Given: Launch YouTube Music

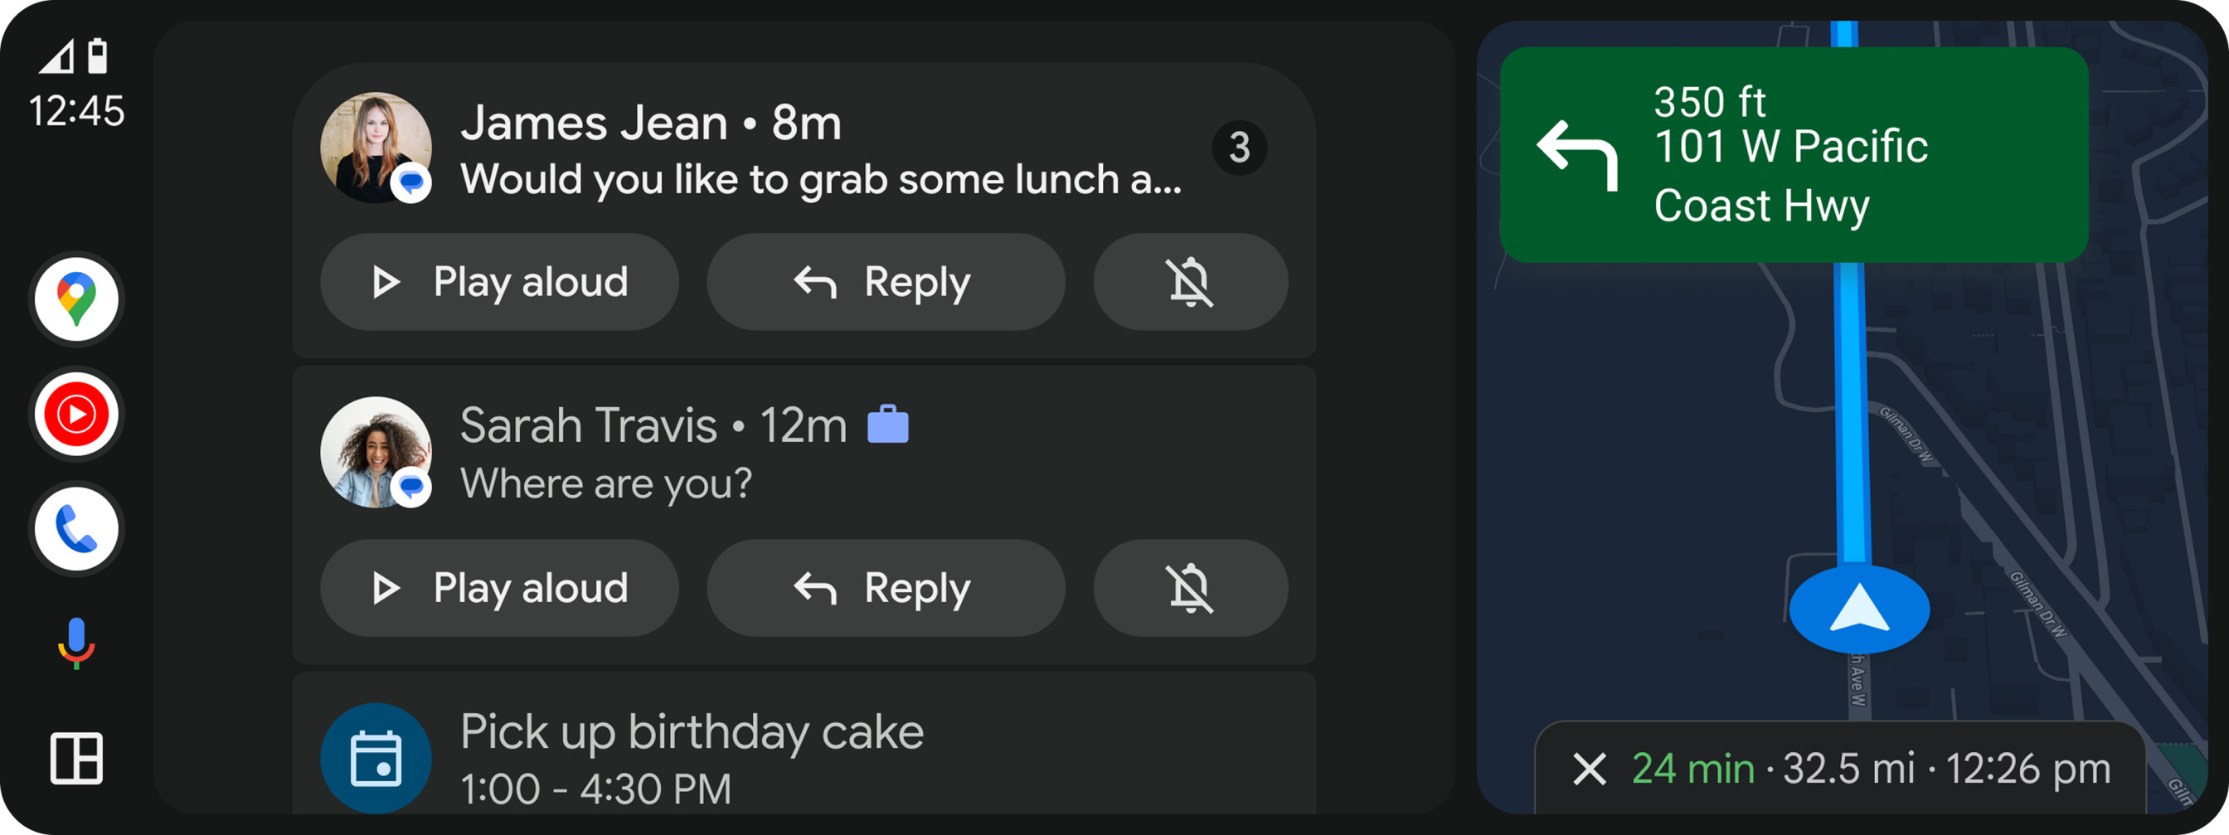Looking at the screenshot, I should point(75,413).
